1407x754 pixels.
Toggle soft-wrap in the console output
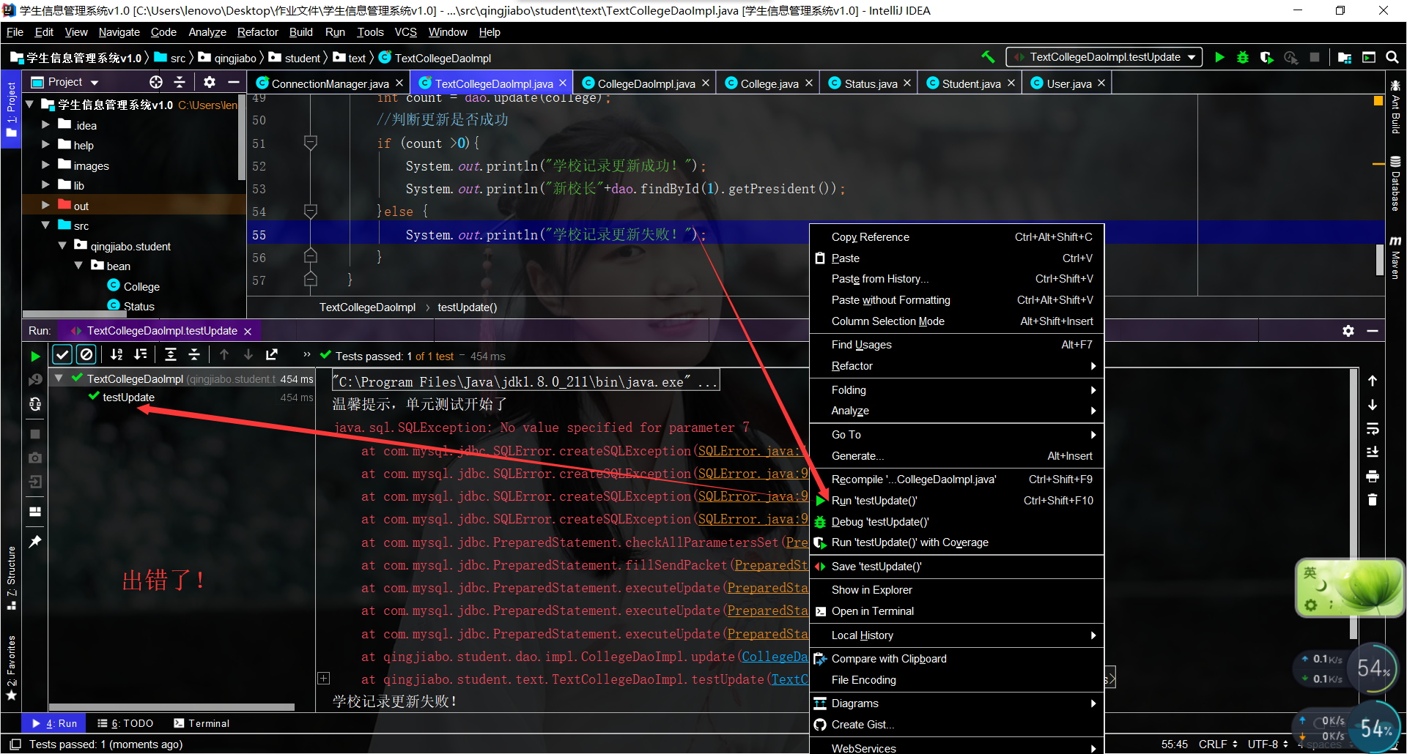(x=1373, y=429)
